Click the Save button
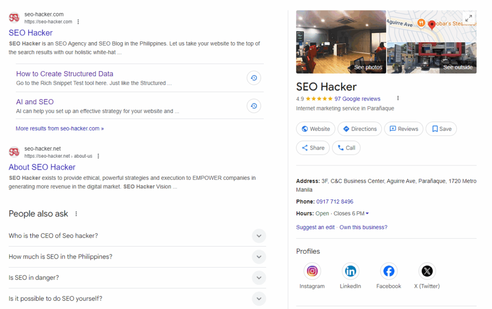Screen dimensions: 492x309 click(441, 129)
